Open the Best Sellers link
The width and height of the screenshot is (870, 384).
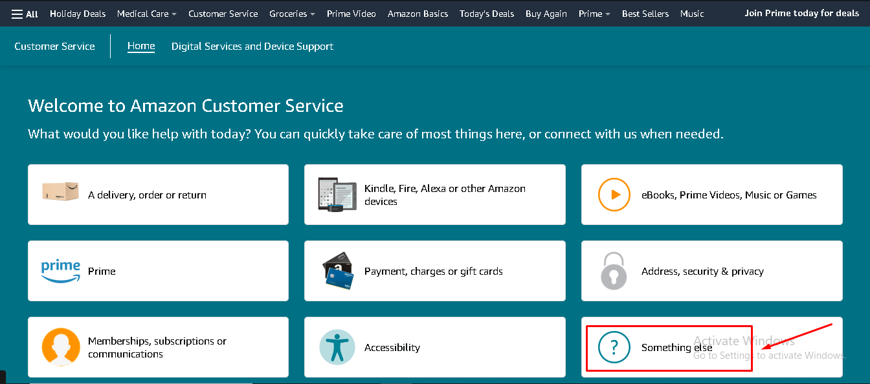(645, 14)
